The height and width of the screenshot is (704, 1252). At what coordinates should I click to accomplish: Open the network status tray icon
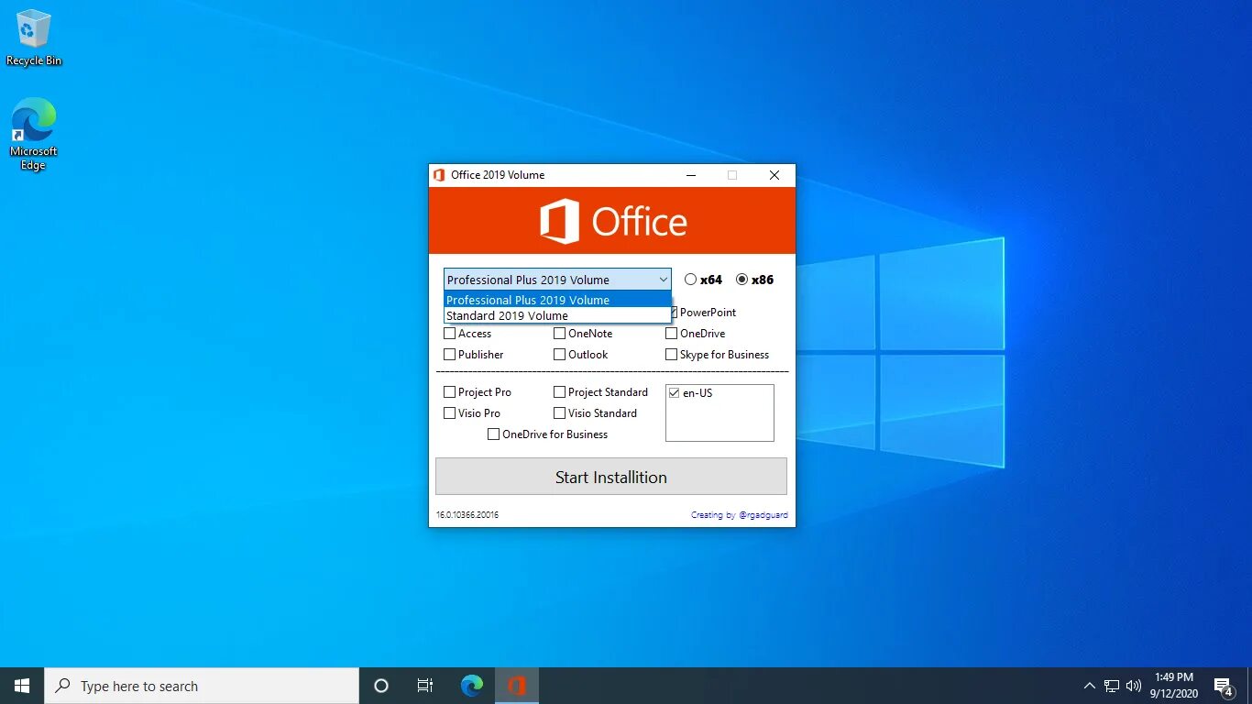coord(1112,686)
